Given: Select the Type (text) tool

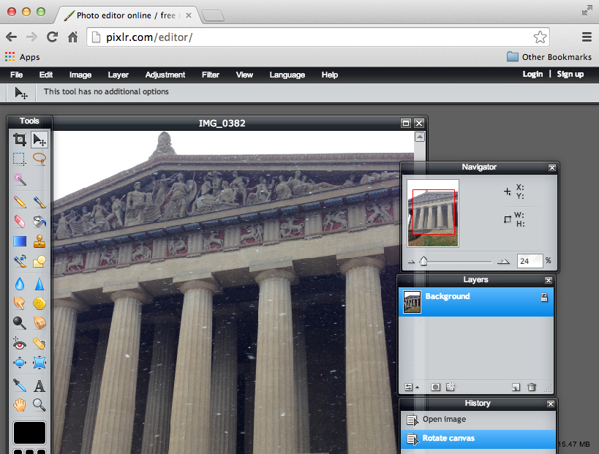Looking at the screenshot, I should click(39, 385).
